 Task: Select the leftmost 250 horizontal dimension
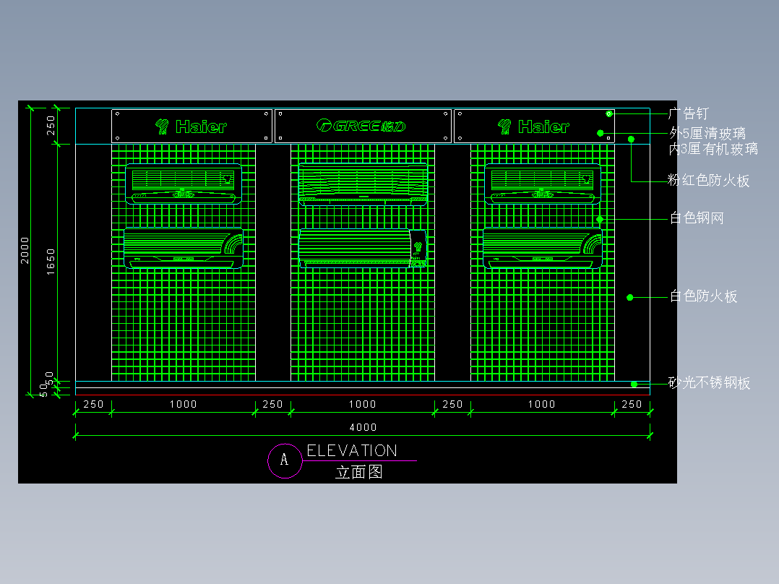coord(93,404)
